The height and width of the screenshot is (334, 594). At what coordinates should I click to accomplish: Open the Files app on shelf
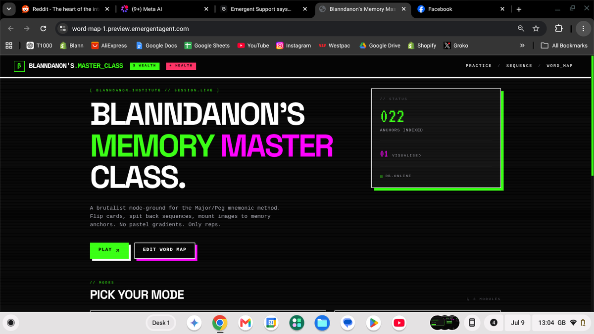[x=323, y=323]
